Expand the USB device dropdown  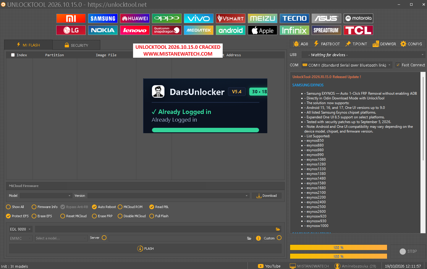point(363,55)
